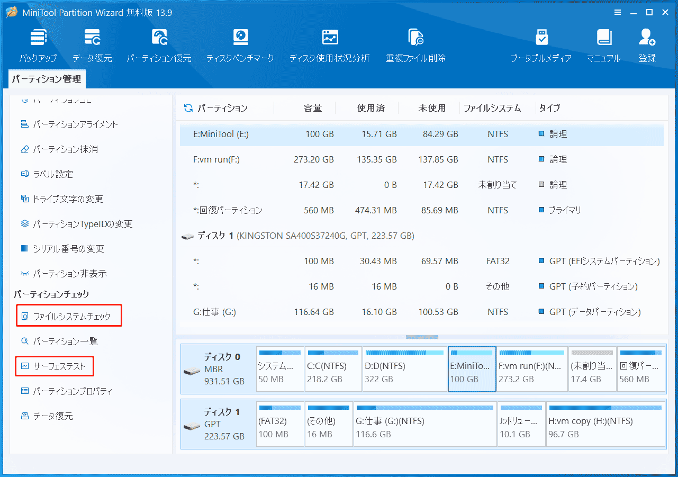Select the G:仕事 (G:) row
This screenshot has width=678, height=477.
pos(422,312)
